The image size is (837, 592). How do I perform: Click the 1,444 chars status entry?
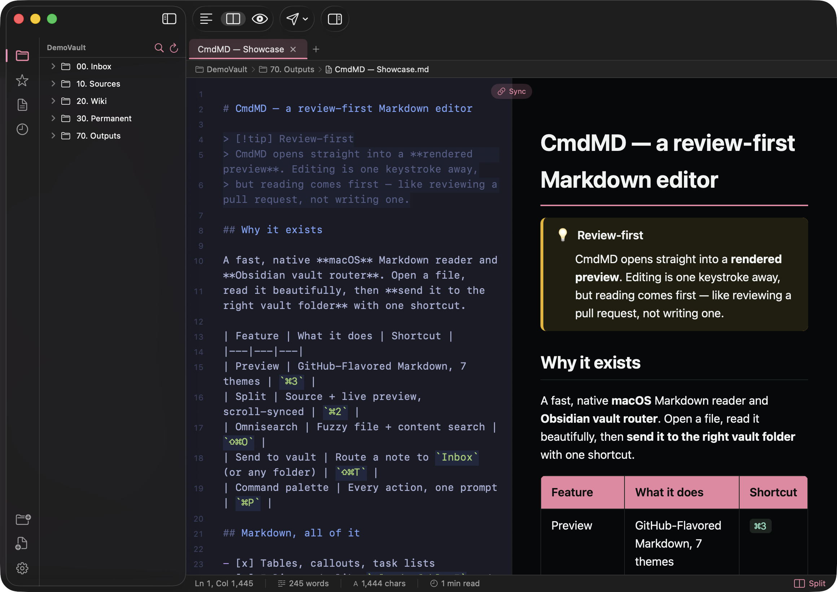click(379, 583)
